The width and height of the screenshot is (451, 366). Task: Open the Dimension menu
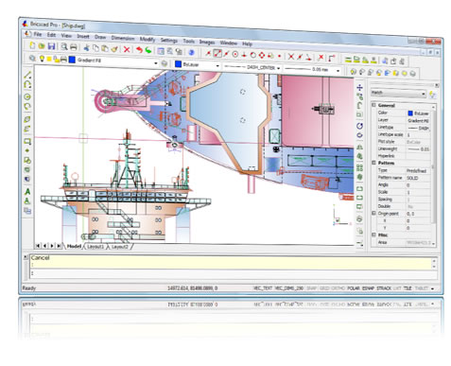(123, 38)
